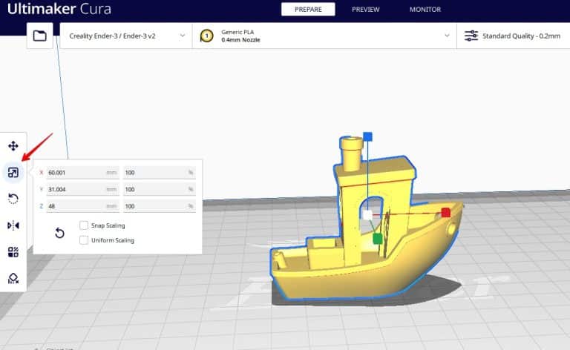Select the Scale tool
The width and height of the screenshot is (570, 350).
click(x=13, y=173)
